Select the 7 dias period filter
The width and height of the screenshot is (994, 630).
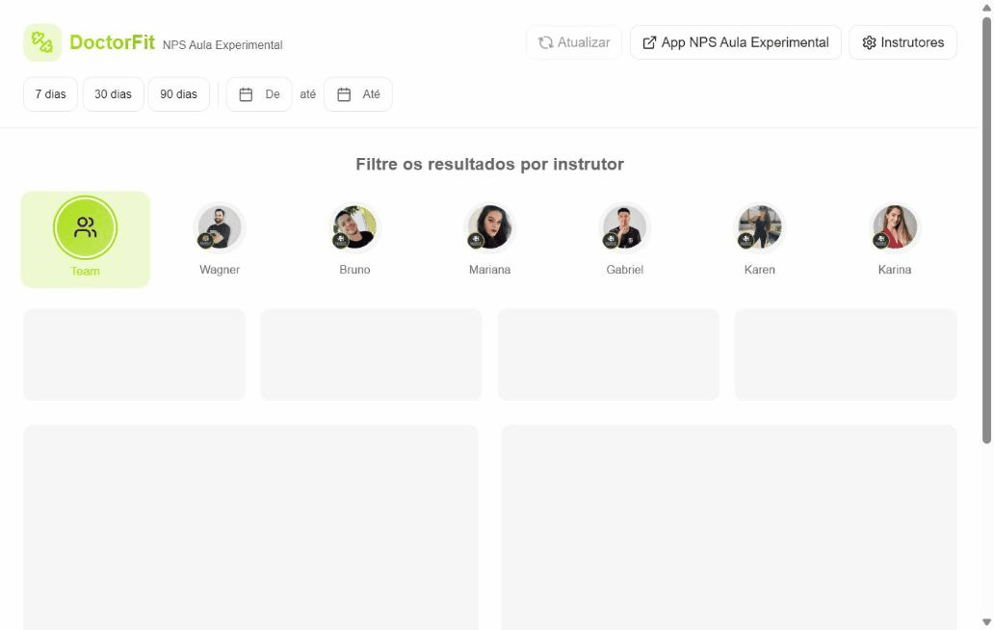tap(51, 94)
